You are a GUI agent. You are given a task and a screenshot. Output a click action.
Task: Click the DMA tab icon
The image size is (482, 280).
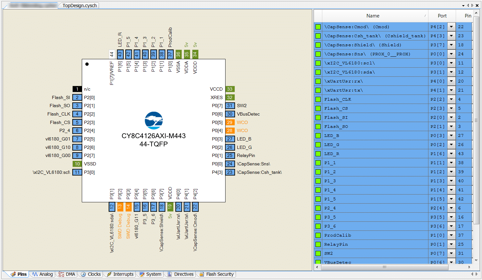coord(61,274)
